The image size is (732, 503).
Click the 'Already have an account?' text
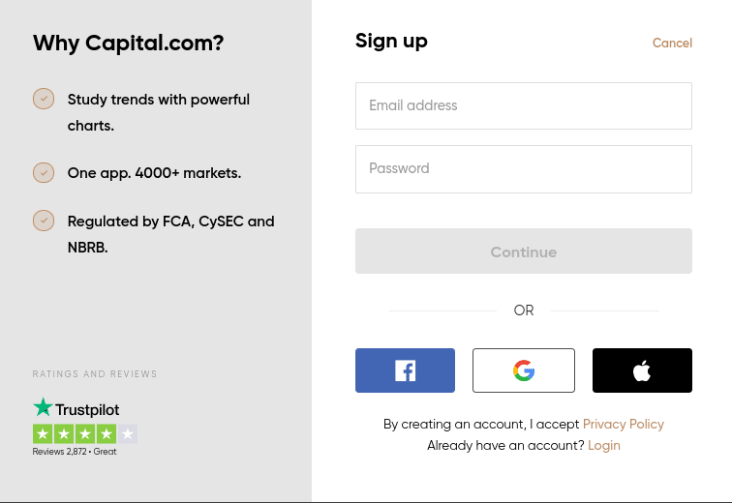pyautogui.click(x=505, y=445)
